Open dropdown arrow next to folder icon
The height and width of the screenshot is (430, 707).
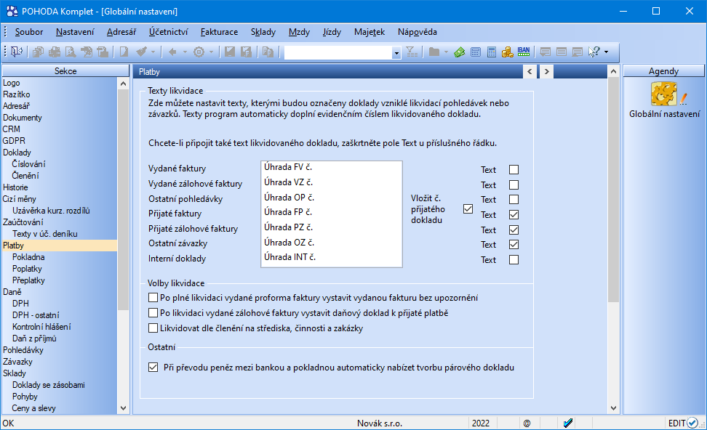coord(446,52)
